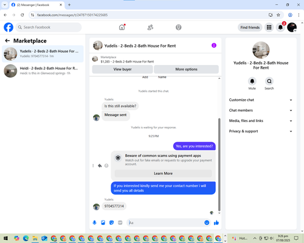React to the scam warning message
The image size is (304, 243).
point(106,166)
